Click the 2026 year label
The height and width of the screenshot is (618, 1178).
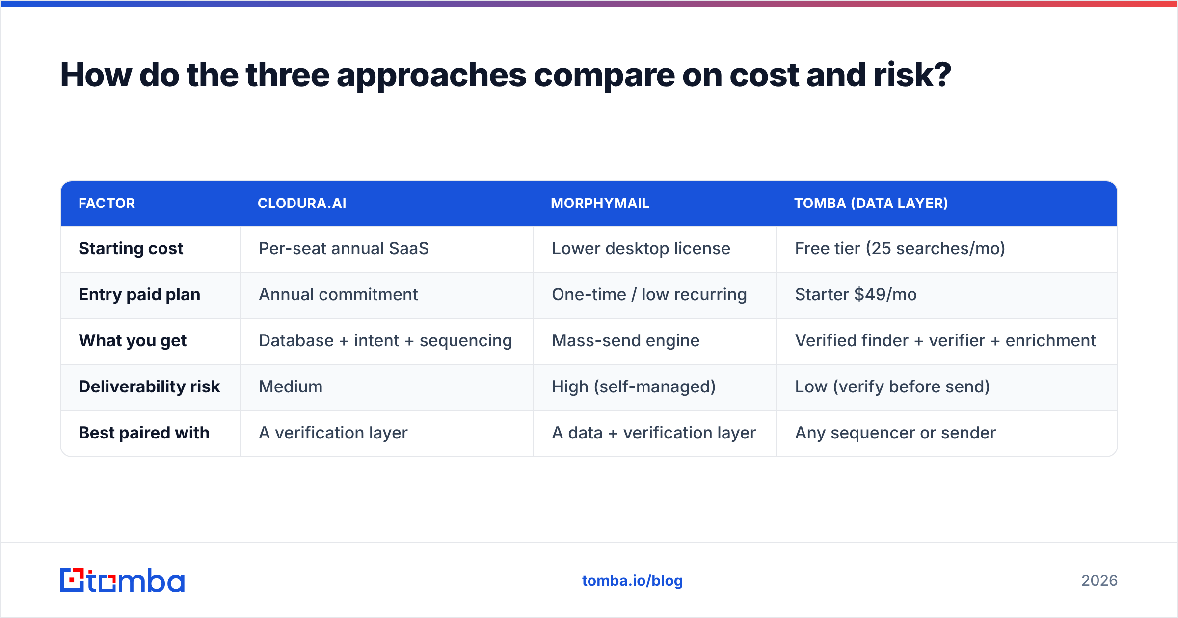[1099, 581]
